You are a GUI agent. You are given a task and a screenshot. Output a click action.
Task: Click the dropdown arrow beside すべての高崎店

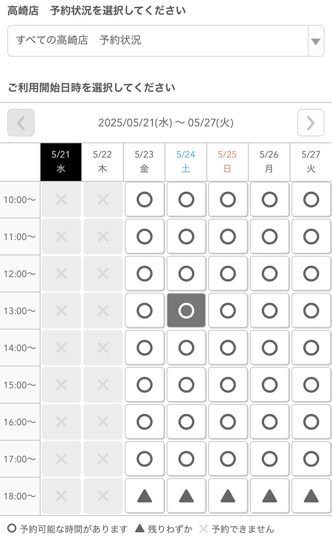click(x=316, y=41)
